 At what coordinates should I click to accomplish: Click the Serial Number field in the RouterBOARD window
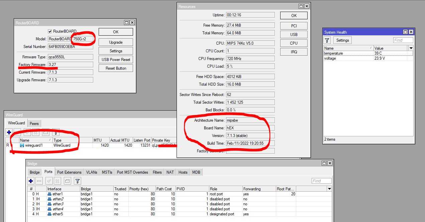pyautogui.click(x=71, y=47)
